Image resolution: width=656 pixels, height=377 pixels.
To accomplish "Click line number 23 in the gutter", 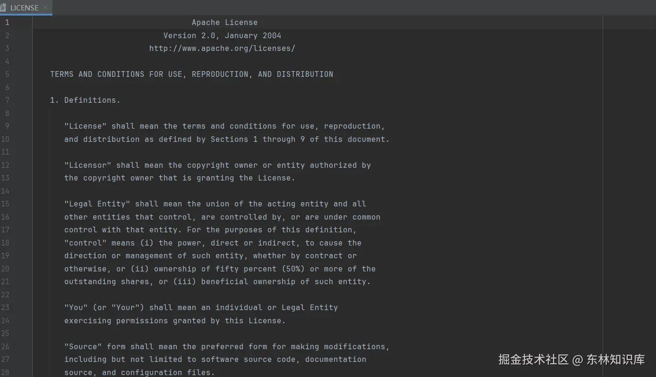I will (5, 307).
